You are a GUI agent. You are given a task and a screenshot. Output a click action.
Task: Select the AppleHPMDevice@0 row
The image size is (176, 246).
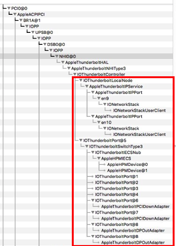(x=127, y=164)
